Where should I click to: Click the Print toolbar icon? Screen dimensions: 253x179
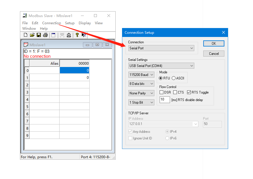pos(45,35)
